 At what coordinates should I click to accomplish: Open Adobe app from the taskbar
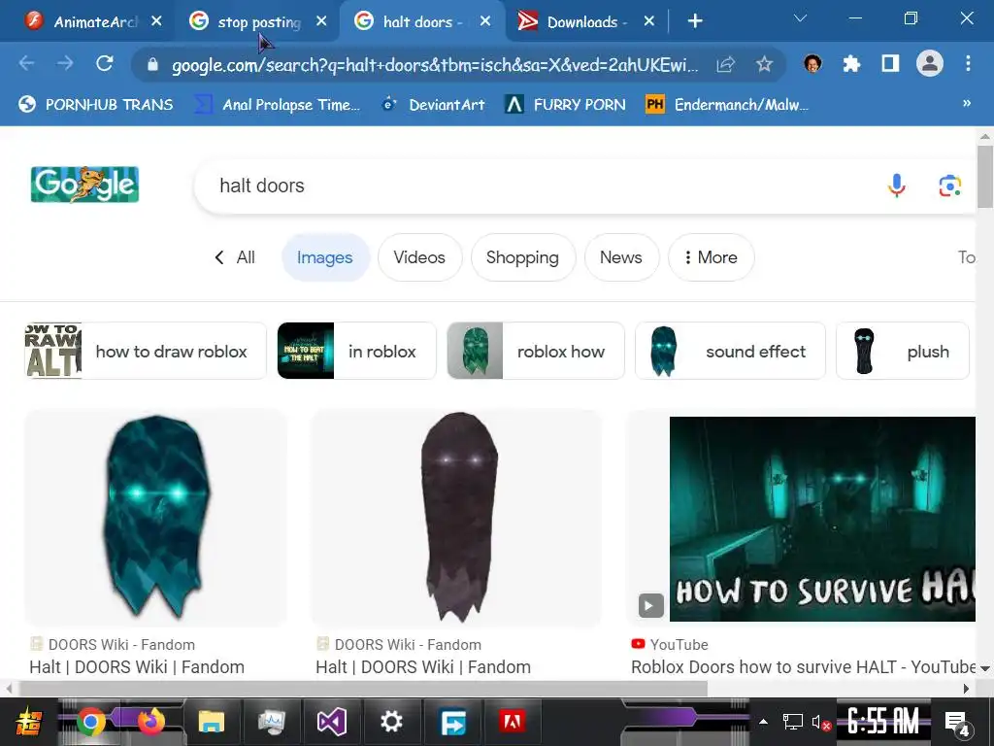coord(513,722)
